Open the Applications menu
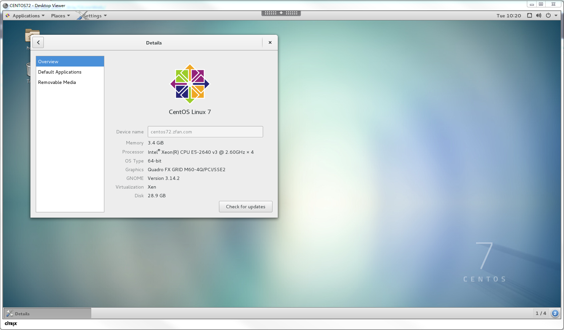Image resolution: width=564 pixels, height=330 pixels. coord(26,16)
